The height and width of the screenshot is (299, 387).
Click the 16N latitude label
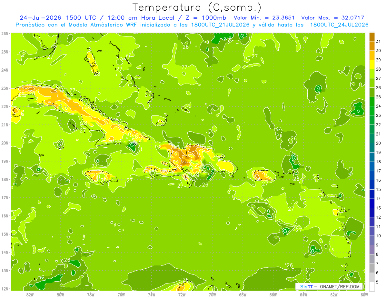click(x=5, y=216)
